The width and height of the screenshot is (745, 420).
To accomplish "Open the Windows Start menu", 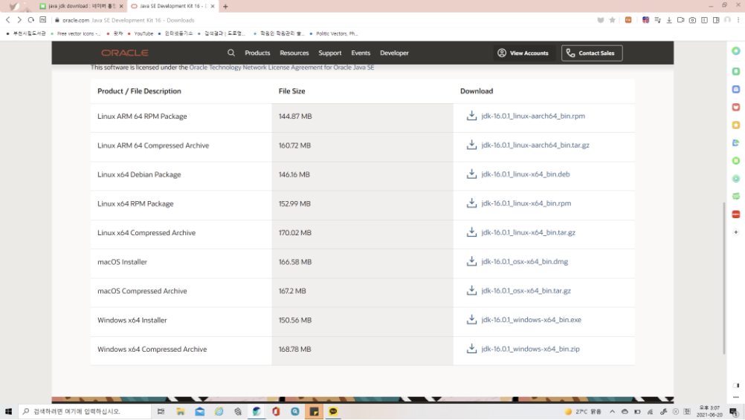I will [x=8, y=412].
